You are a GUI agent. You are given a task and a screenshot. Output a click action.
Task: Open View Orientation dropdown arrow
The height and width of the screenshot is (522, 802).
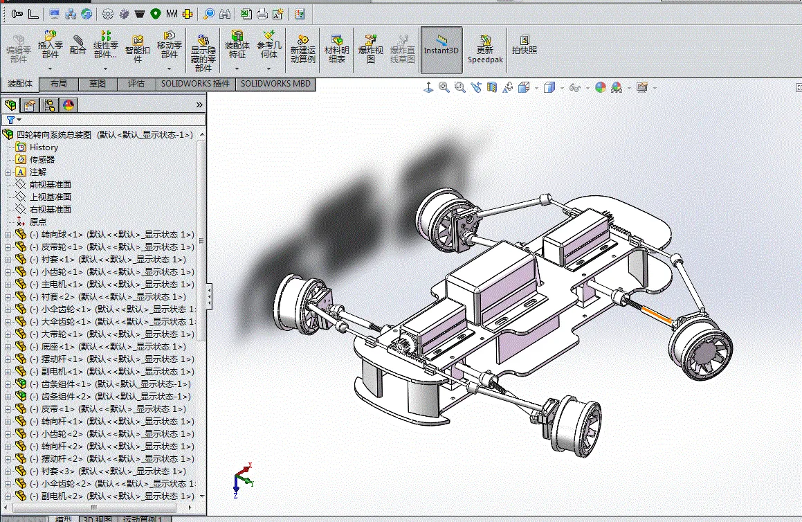point(536,88)
